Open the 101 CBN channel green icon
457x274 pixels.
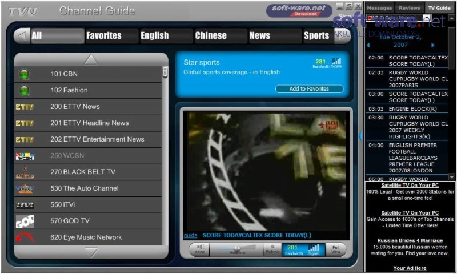(x=24, y=74)
